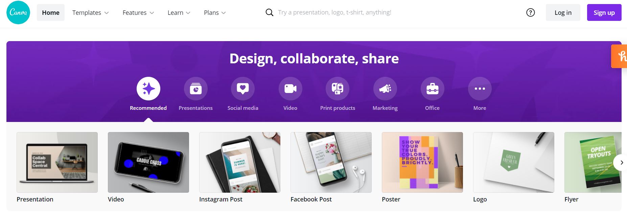Focus the design search field
The height and width of the screenshot is (220, 627).
pos(334,12)
